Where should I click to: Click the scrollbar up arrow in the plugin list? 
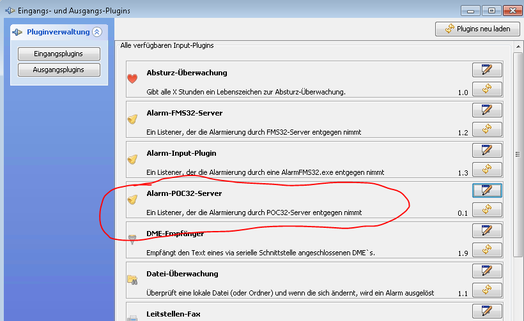(518, 46)
